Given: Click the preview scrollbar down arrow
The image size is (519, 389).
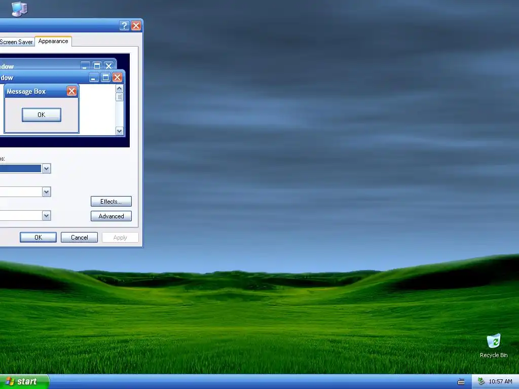Looking at the screenshot, I should [x=120, y=131].
